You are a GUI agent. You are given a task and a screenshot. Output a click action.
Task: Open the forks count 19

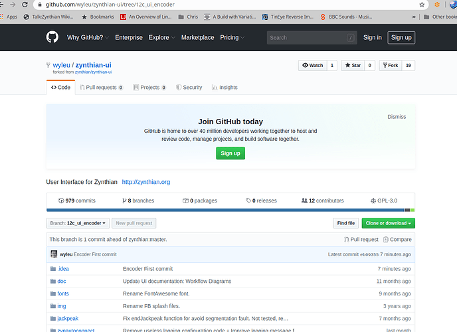(409, 66)
